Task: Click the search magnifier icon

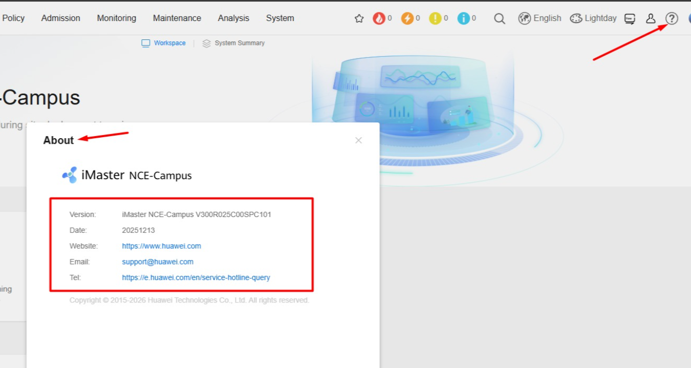Action: click(x=500, y=19)
